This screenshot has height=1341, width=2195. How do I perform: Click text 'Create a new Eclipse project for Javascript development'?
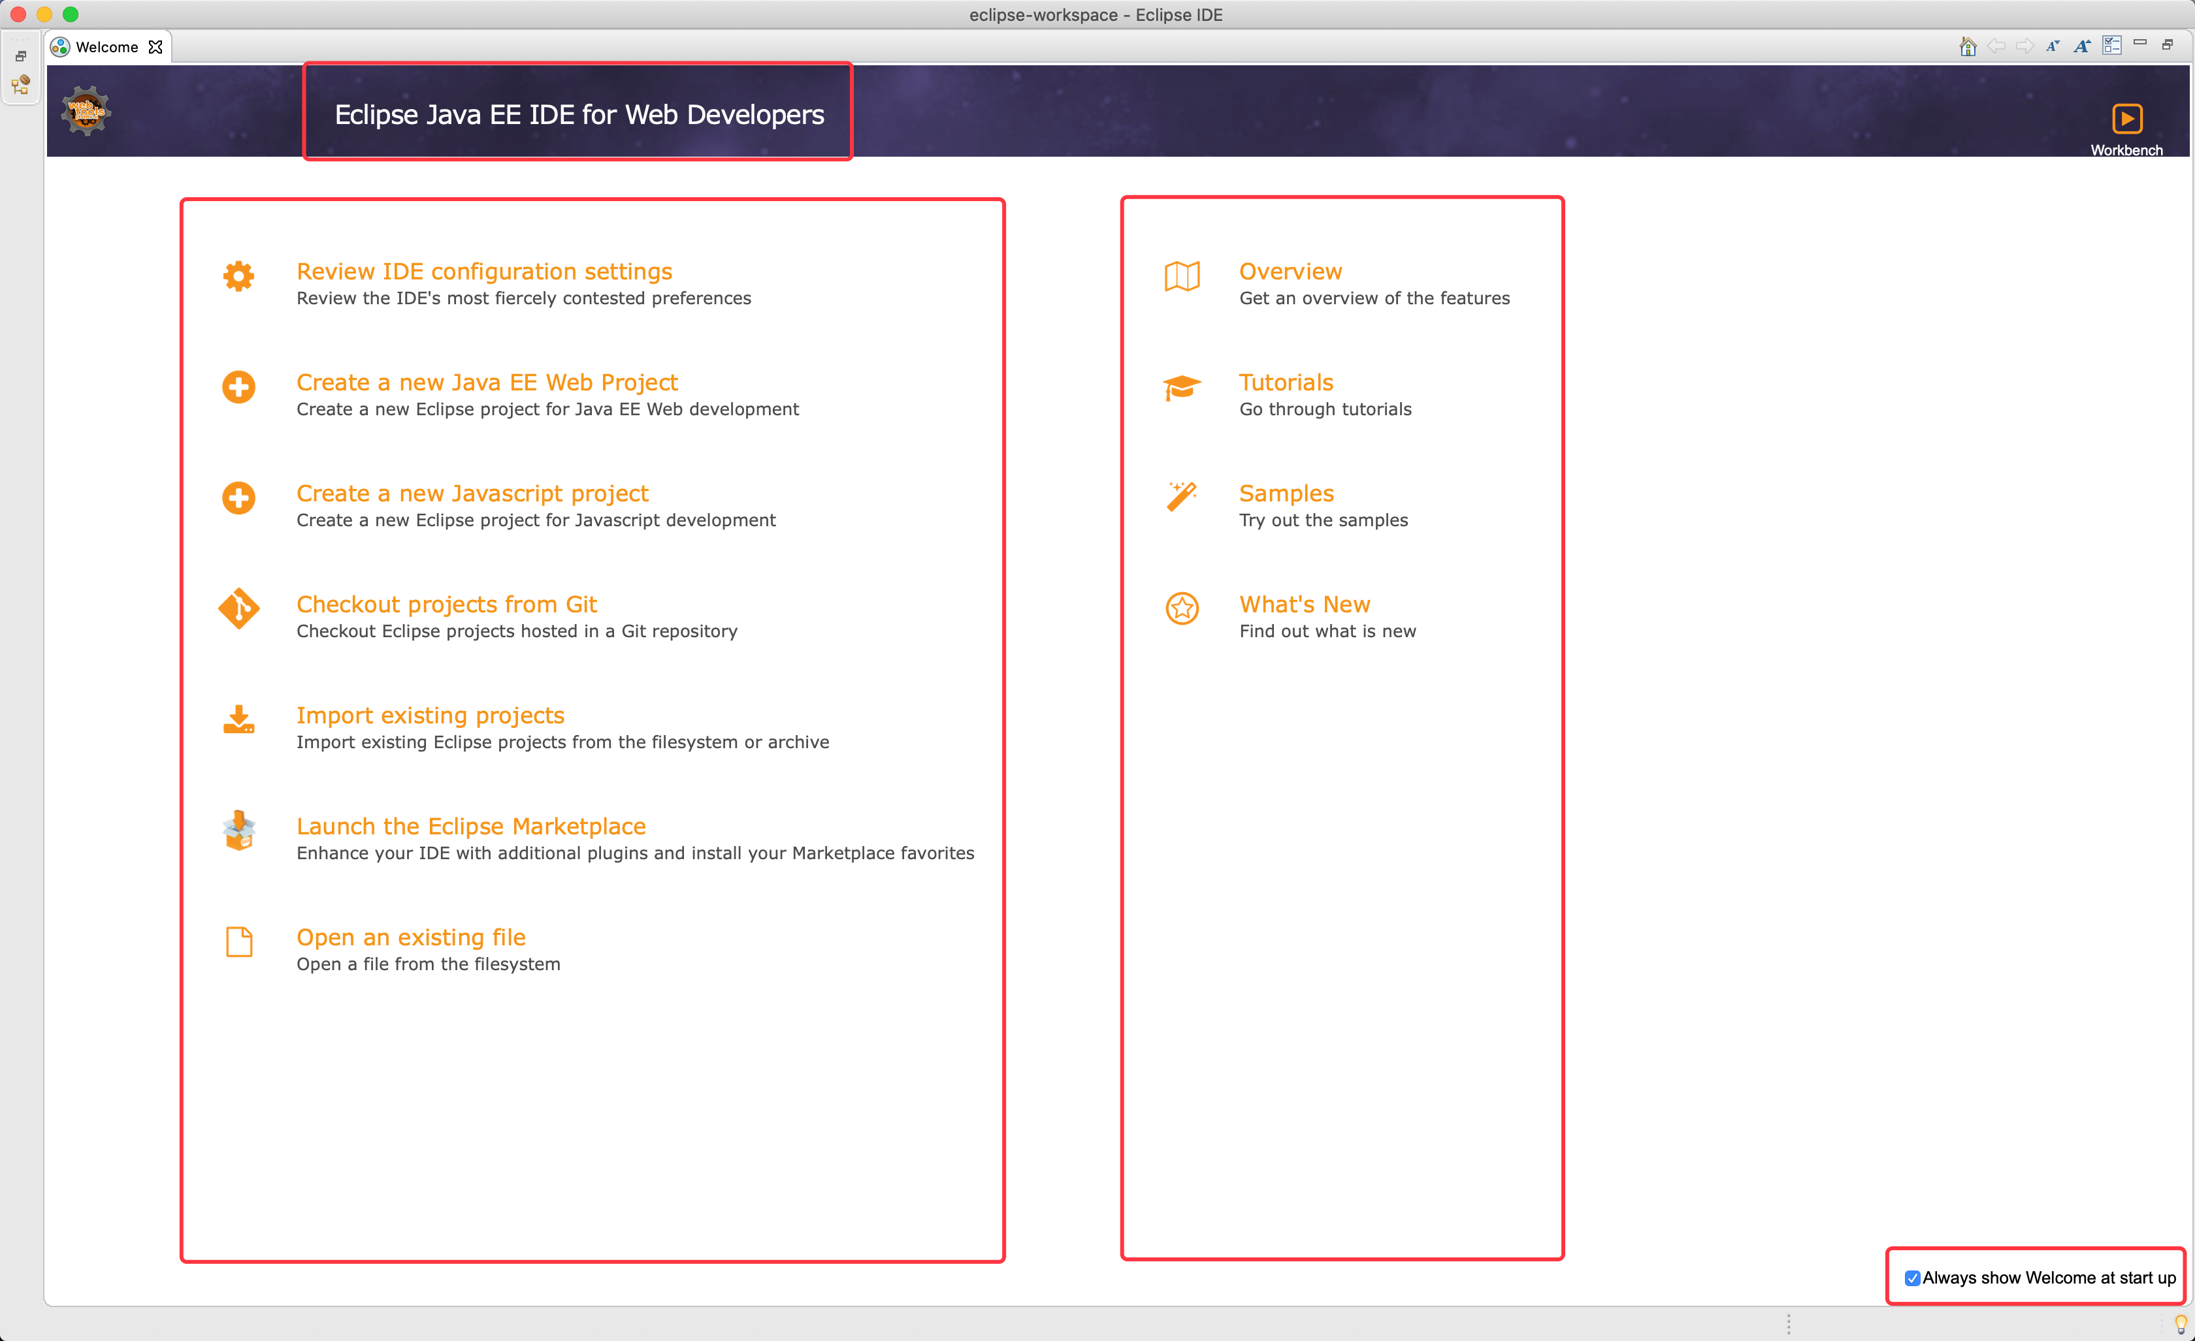pyautogui.click(x=536, y=520)
